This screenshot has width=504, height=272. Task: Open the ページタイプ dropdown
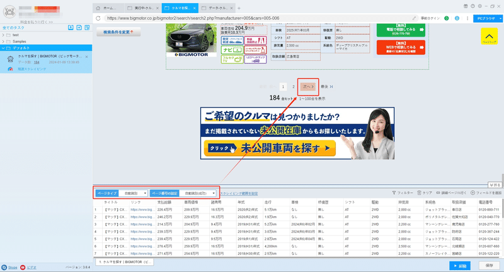pos(133,193)
